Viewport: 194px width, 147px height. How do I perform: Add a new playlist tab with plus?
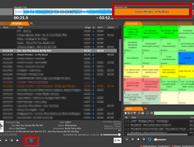point(31,23)
